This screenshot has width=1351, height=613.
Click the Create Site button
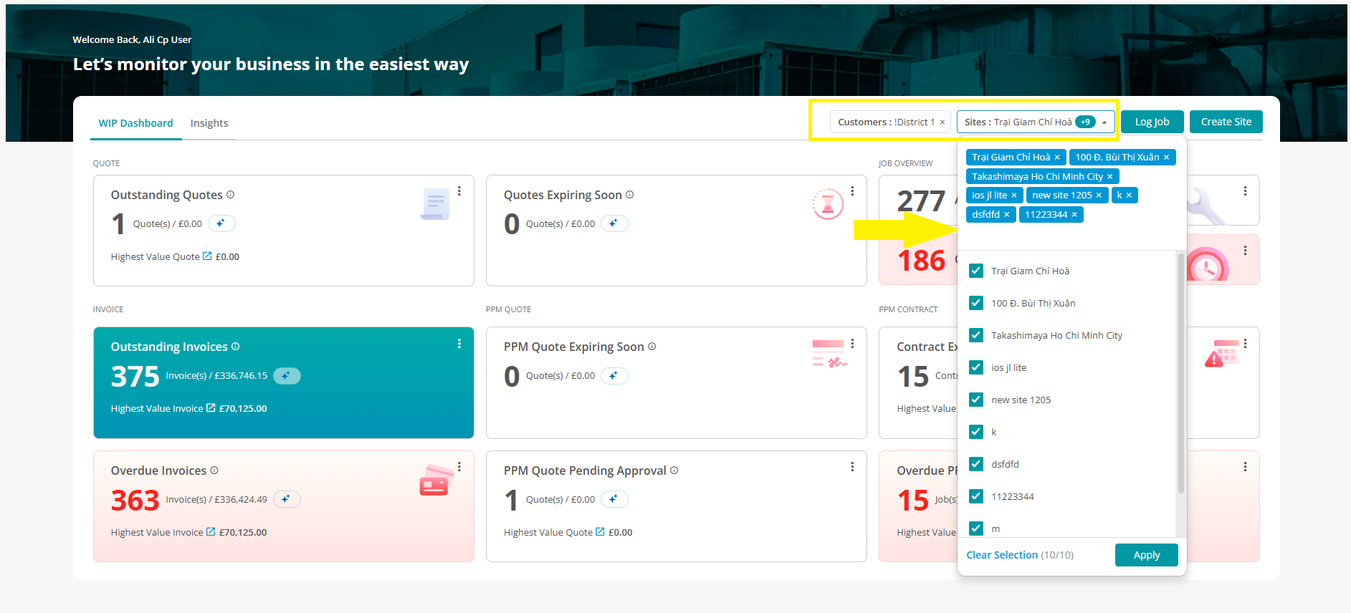coord(1226,122)
